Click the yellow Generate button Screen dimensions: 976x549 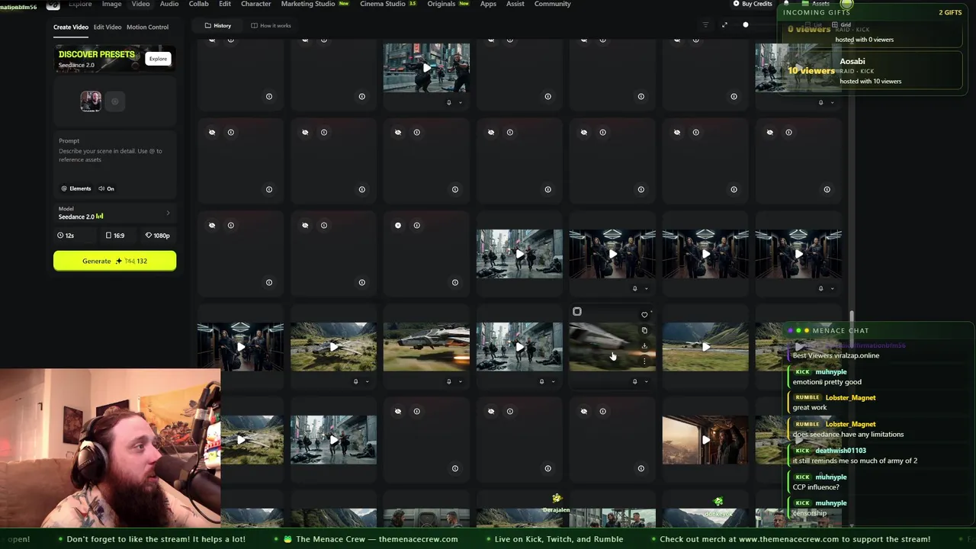pos(114,261)
